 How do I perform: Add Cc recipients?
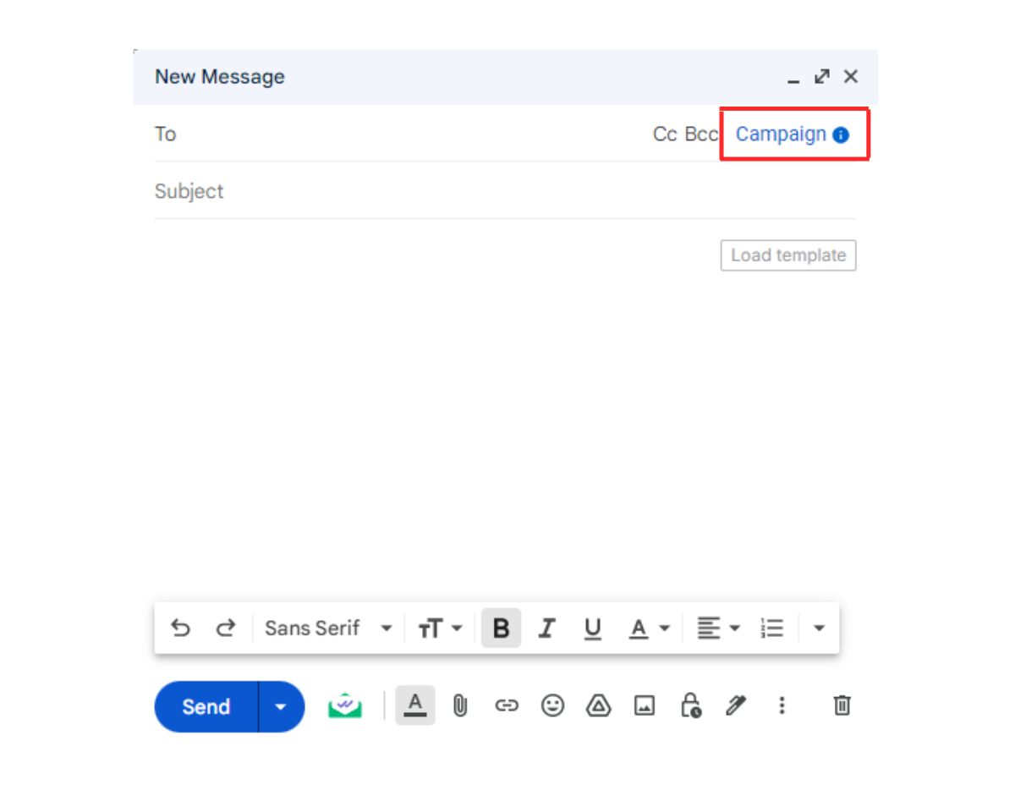665,134
